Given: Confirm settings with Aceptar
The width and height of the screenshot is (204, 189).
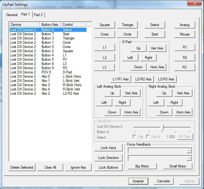Looking at the screenshot, I should (x=138, y=181).
